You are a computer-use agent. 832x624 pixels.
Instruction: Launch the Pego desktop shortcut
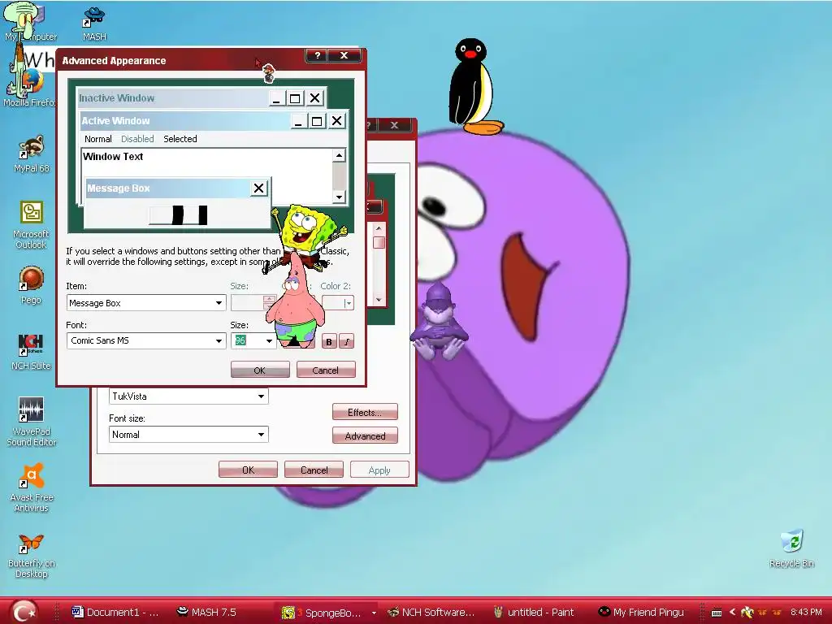click(32, 285)
